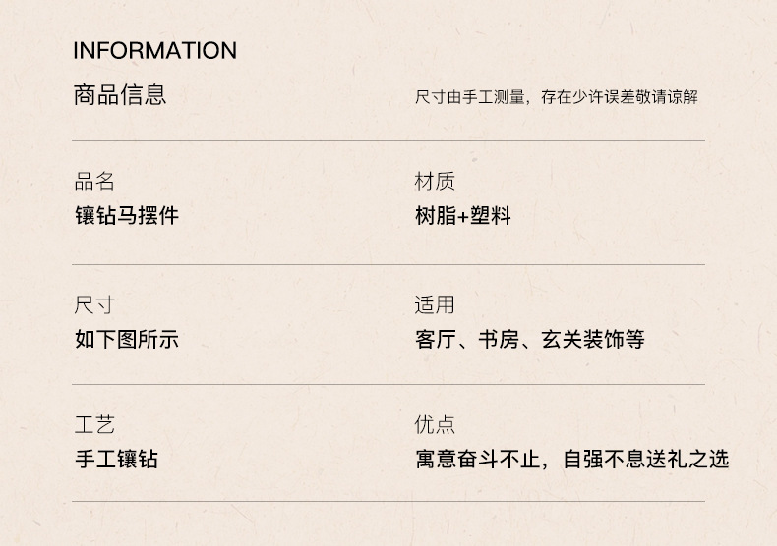Click the 工艺 field label
Image resolution: width=777 pixels, height=546 pixels.
(94, 424)
